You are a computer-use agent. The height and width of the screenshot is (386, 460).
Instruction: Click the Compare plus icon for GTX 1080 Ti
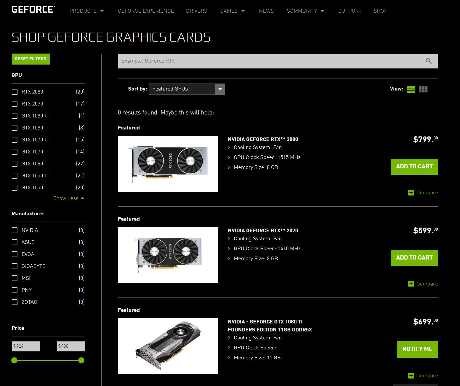[x=411, y=376]
